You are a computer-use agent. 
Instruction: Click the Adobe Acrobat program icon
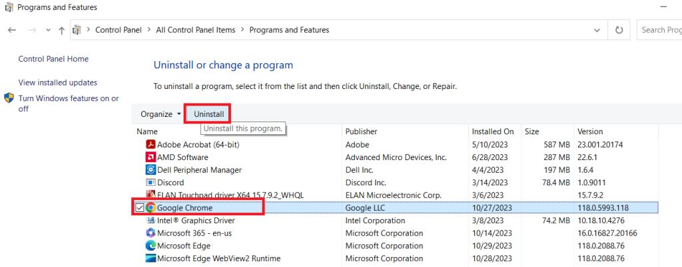click(x=151, y=144)
